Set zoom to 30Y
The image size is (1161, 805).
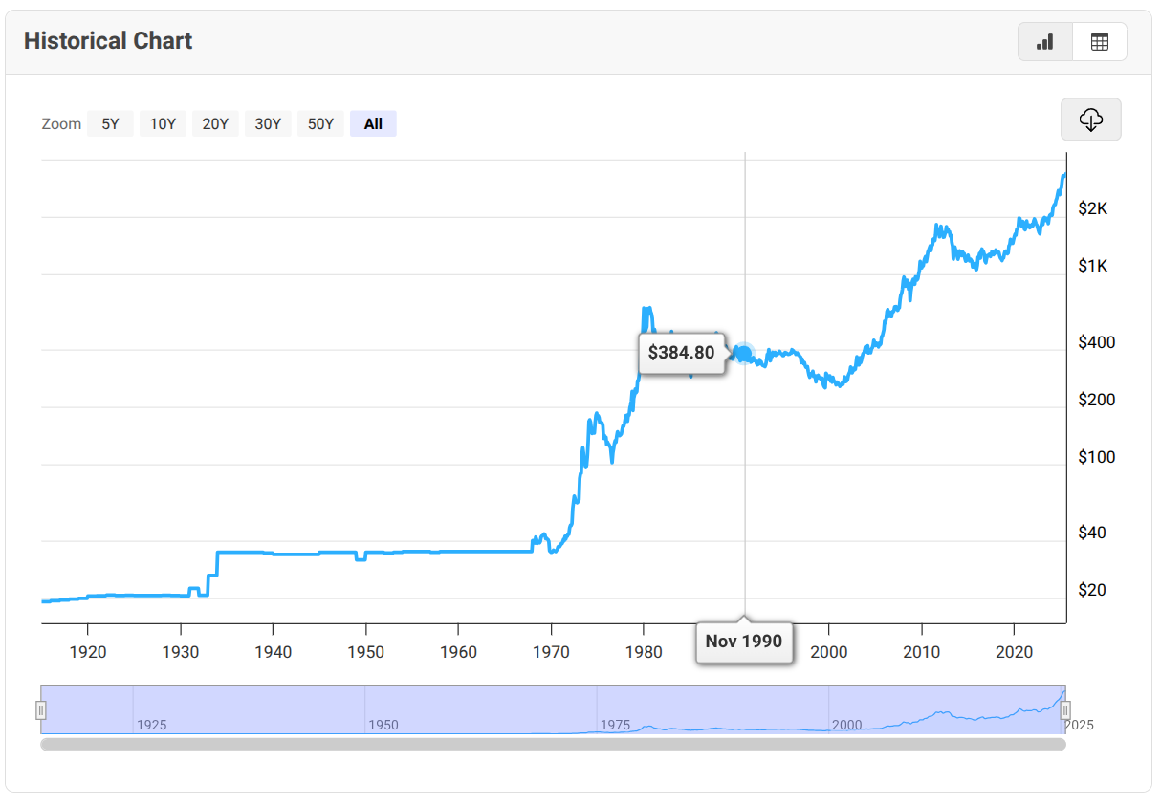point(268,123)
